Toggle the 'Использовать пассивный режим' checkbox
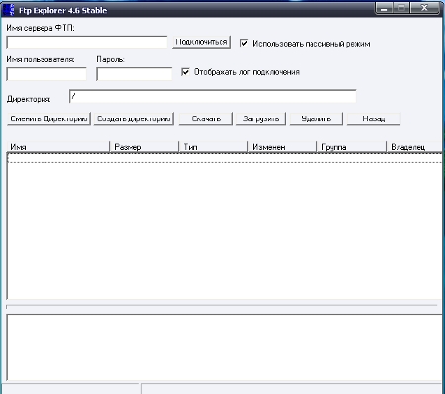This screenshot has height=394, width=445. coord(244,43)
